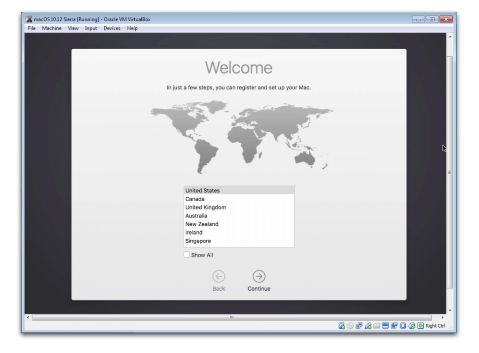Click the optical disk icon in status bar
Image resolution: width=479 pixels, height=353 pixels.
point(350,326)
